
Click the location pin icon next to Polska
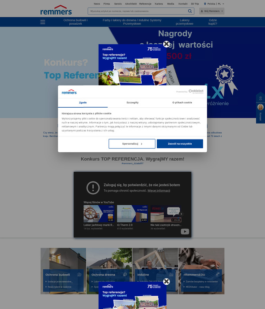click(x=205, y=4)
